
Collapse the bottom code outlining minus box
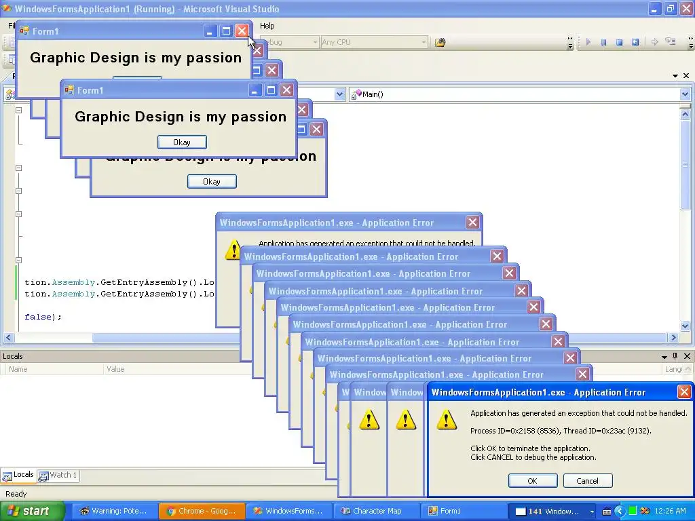18,260
